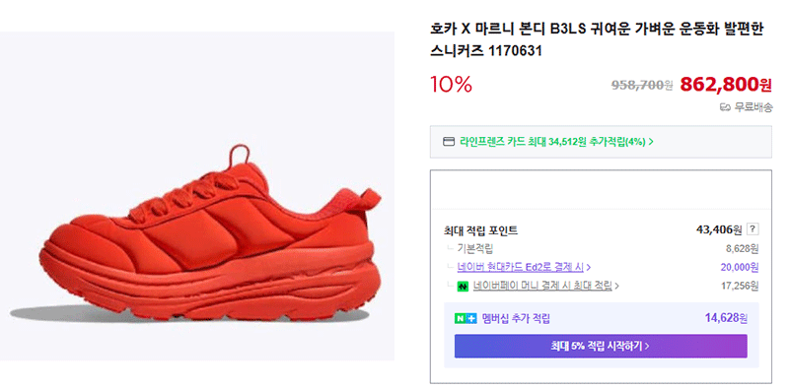Click the credit card icon in the 라인프렌즈 banner
Viewport: 789px width, 389px height.
(448, 142)
